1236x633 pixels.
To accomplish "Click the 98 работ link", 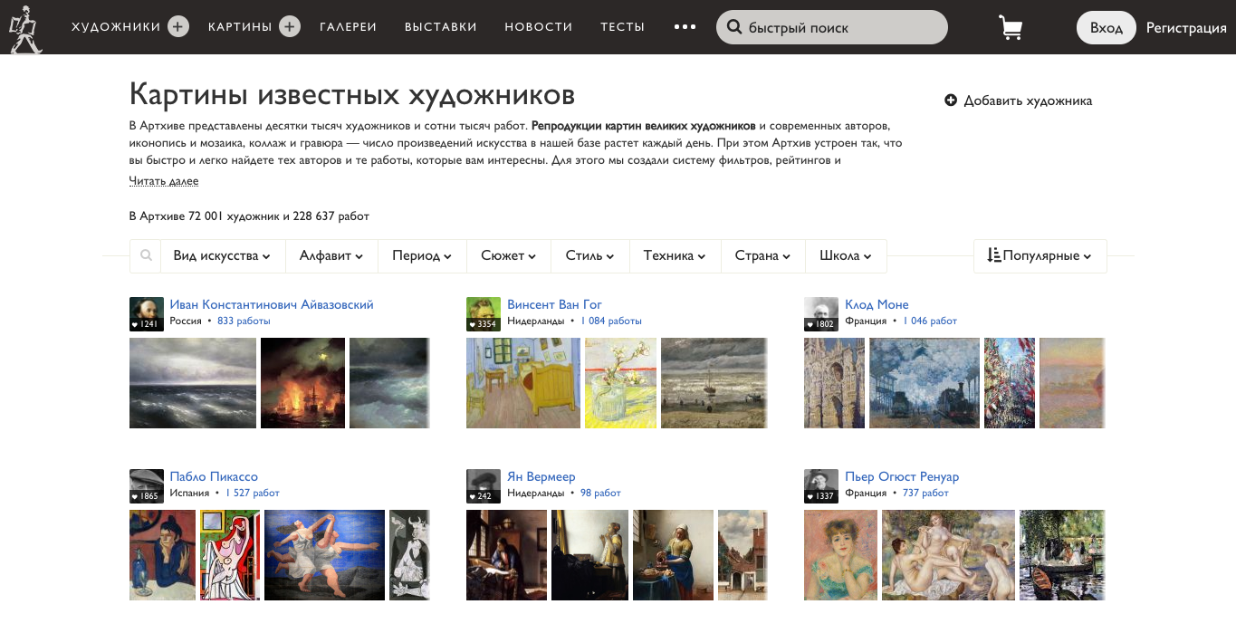I will point(600,493).
